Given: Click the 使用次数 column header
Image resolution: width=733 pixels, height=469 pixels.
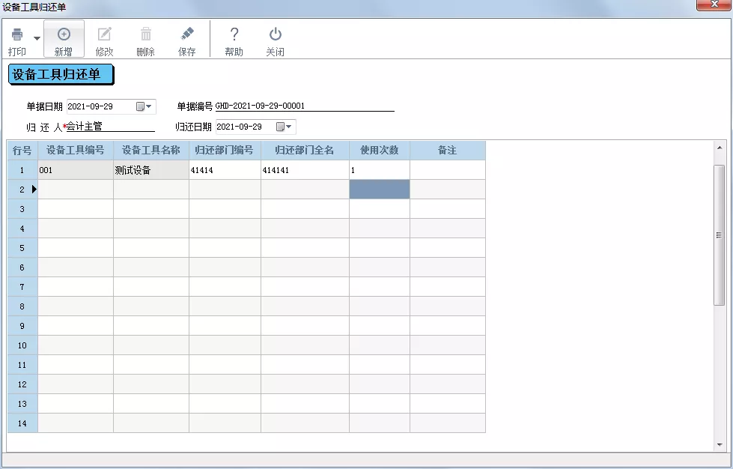Looking at the screenshot, I should click(380, 150).
